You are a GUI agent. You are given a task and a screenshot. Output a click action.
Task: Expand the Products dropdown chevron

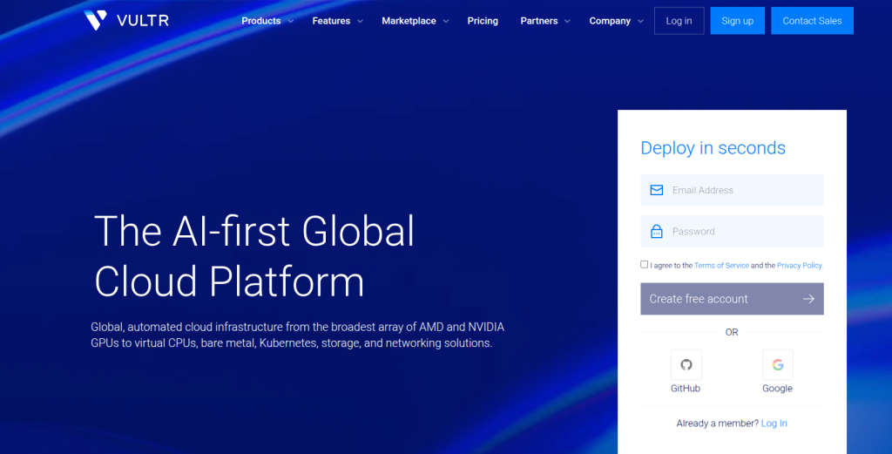pos(291,21)
